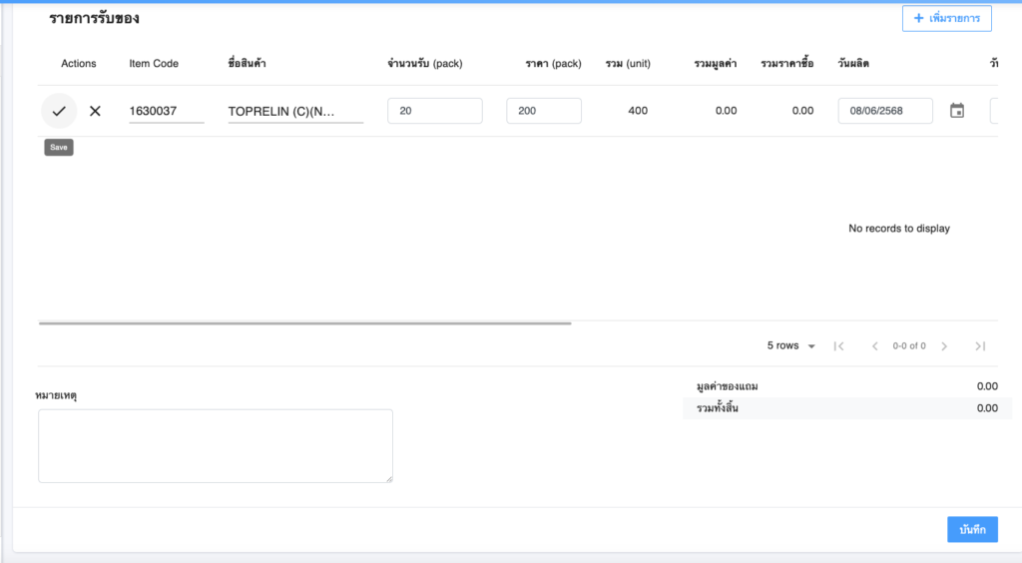Go to the next page arrow
The height and width of the screenshot is (563, 1022).
(x=944, y=346)
